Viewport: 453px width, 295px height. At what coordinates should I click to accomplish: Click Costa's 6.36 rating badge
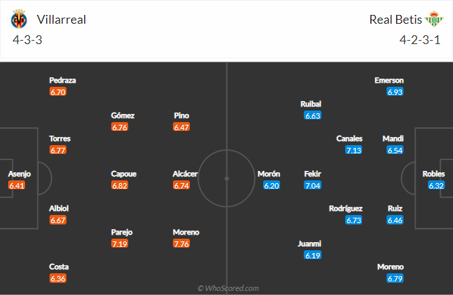pyautogui.click(x=58, y=278)
